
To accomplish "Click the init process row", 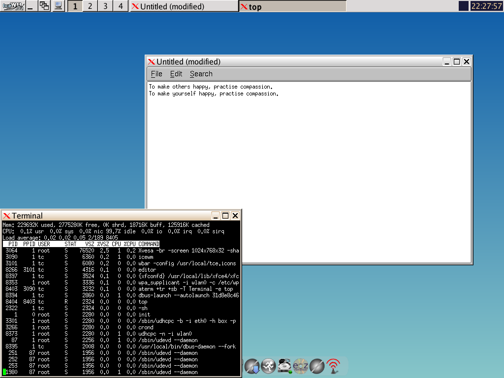I will click(121, 315).
